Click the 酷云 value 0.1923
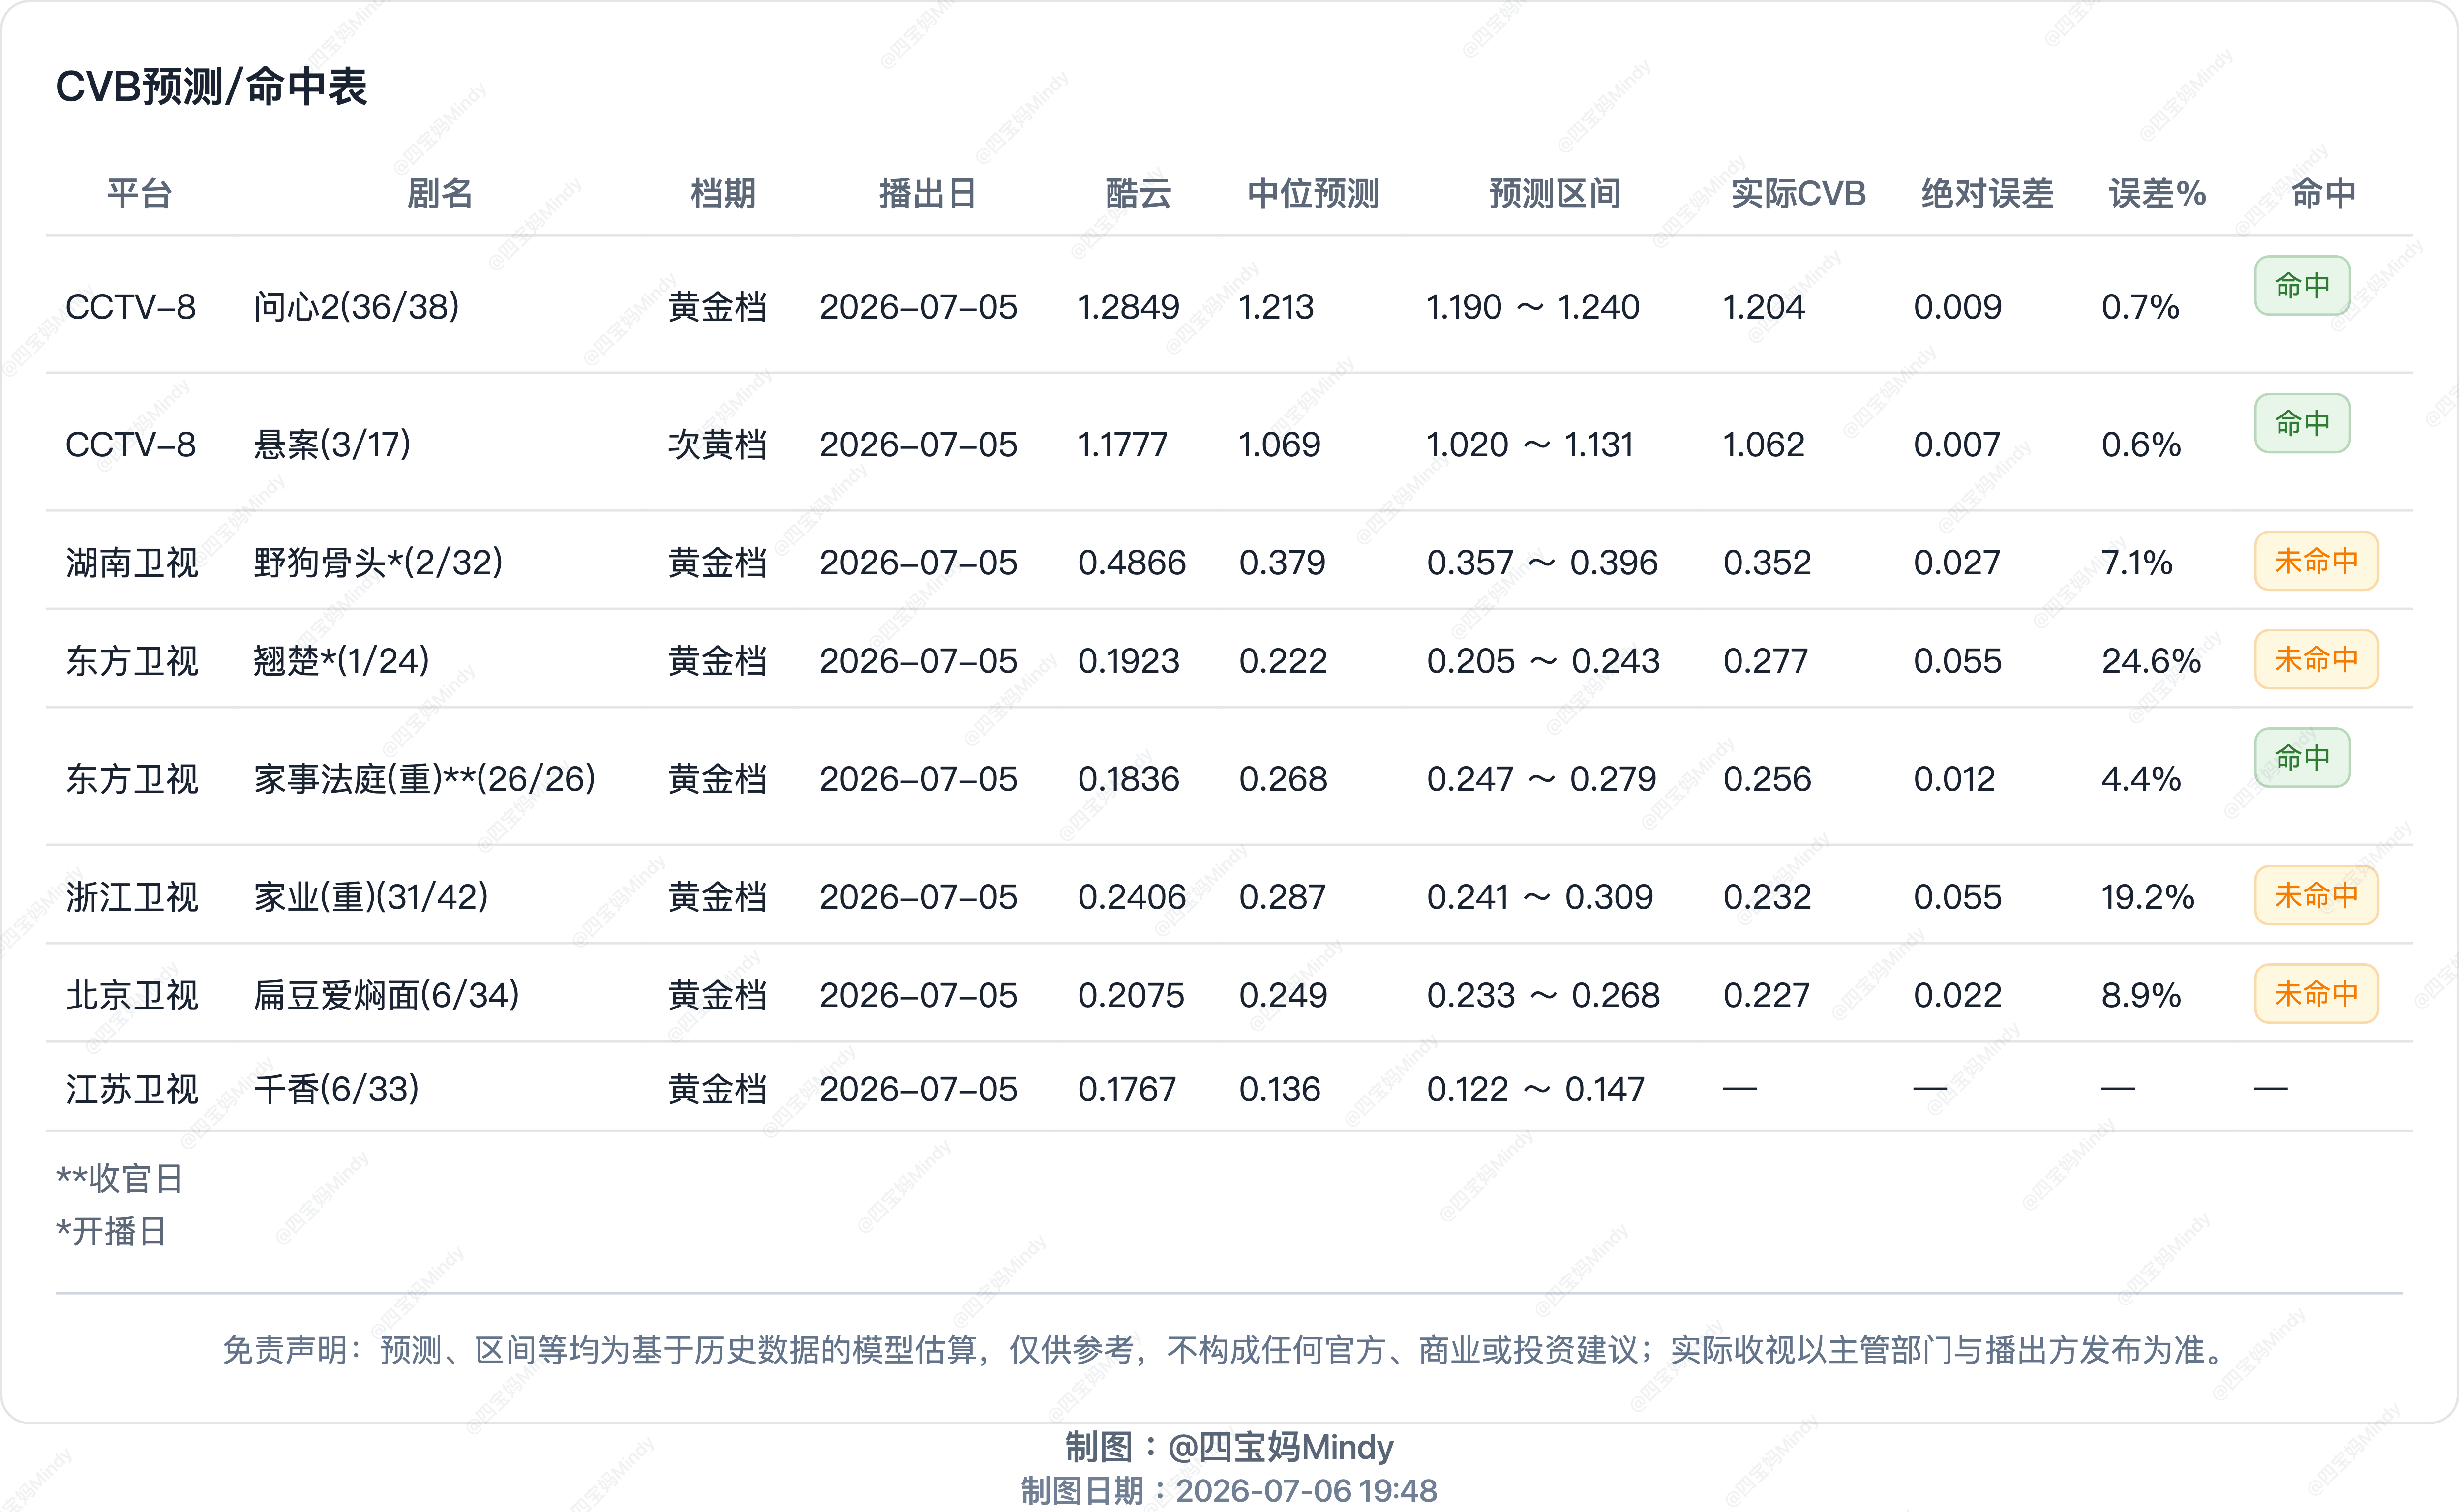The image size is (2459, 1512). click(1129, 660)
